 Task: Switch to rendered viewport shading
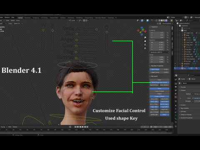point(166,20)
